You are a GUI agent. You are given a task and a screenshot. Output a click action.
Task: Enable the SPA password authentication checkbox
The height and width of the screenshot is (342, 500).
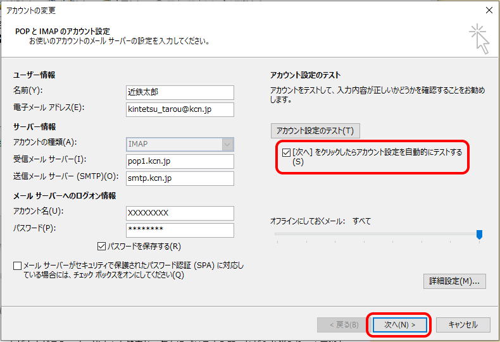(x=18, y=266)
